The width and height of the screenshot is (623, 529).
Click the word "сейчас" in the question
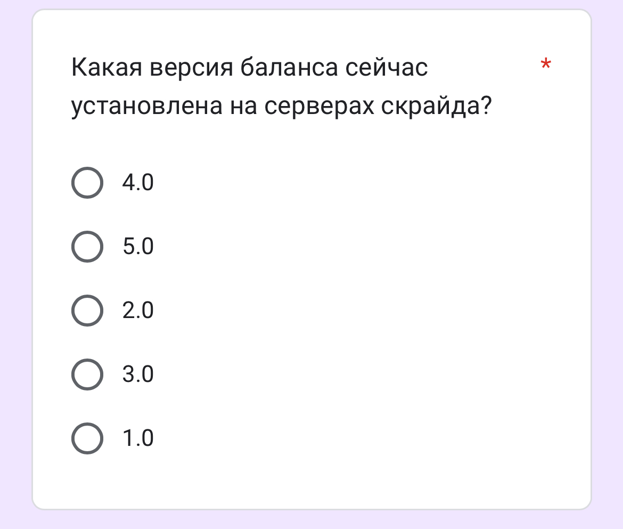tap(387, 69)
